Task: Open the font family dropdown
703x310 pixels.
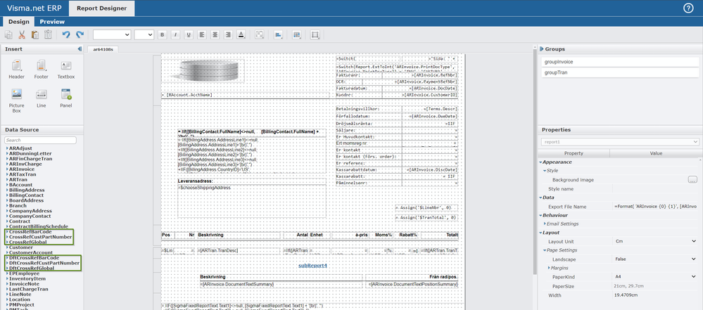Action: [112, 35]
